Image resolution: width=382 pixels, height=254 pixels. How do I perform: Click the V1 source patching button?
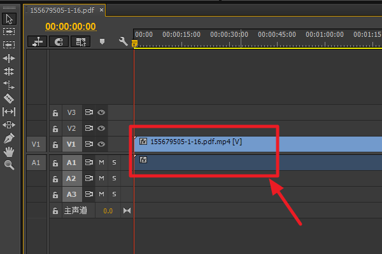36,144
